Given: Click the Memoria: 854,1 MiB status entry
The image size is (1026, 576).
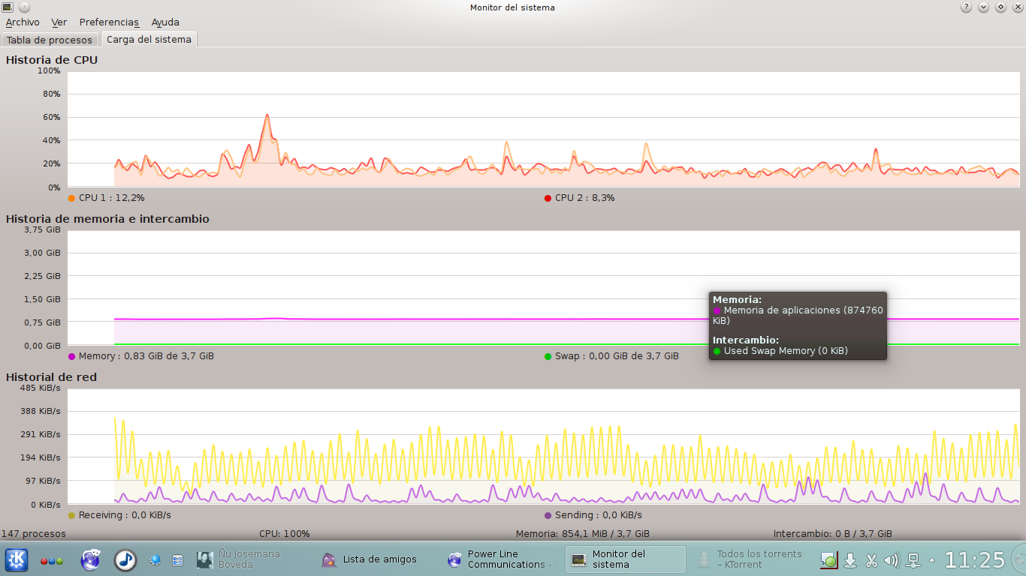Looking at the screenshot, I should coord(583,534).
